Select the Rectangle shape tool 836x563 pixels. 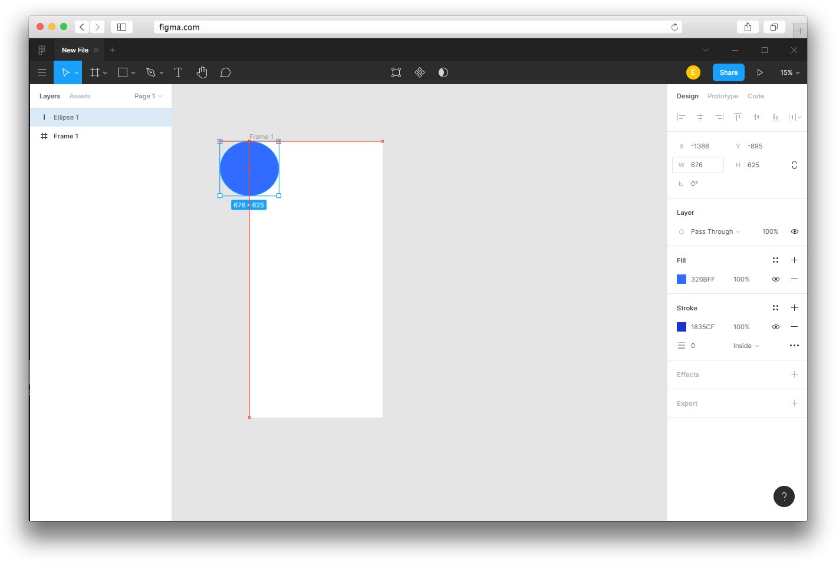123,72
